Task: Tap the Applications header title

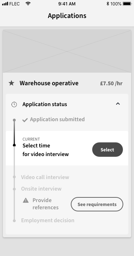Action: 67,16
